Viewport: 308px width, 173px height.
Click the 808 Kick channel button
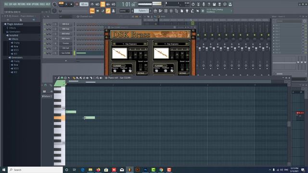pyautogui.click(x=66, y=24)
